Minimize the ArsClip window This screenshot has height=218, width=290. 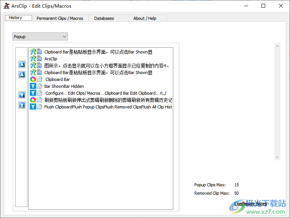point(246,6)
